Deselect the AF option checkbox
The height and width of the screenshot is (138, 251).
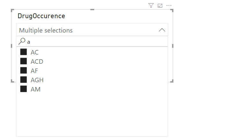tap(23, 70)
